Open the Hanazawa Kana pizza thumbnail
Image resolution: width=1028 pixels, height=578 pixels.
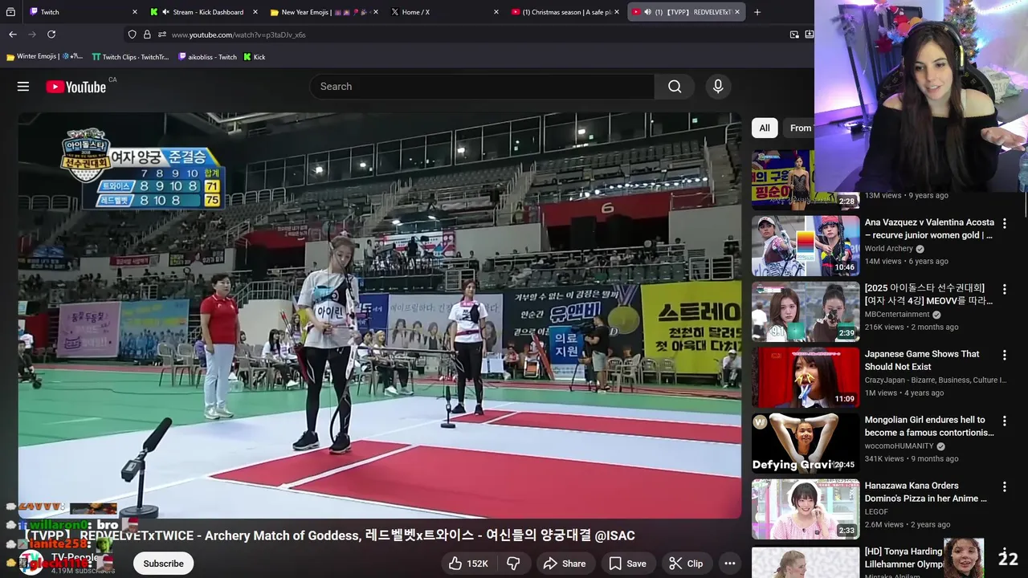(806, 509)
